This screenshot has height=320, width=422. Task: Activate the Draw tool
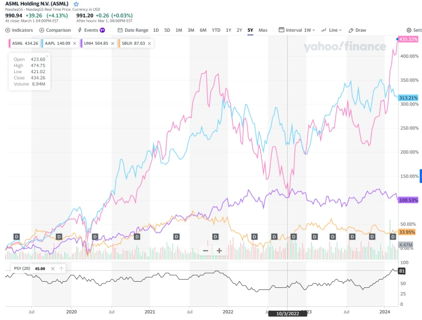point(357,30)
